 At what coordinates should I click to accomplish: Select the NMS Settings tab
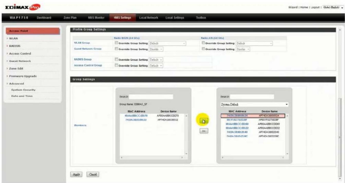pos(122,17)
